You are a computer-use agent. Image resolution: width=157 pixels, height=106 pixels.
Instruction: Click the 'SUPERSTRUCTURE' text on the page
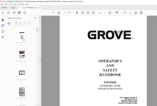point(110,86)
